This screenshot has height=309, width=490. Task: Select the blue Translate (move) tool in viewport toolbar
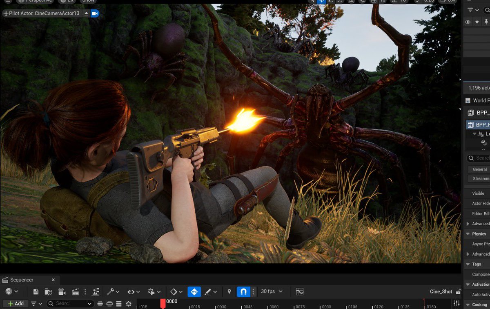pos(322,1)
